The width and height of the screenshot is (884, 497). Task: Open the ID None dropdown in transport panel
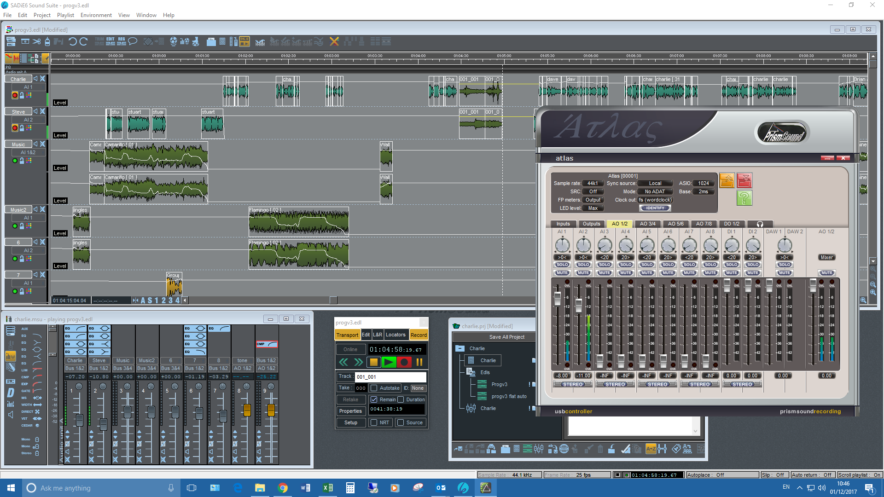pyautogui.click(x=417, y=388)
